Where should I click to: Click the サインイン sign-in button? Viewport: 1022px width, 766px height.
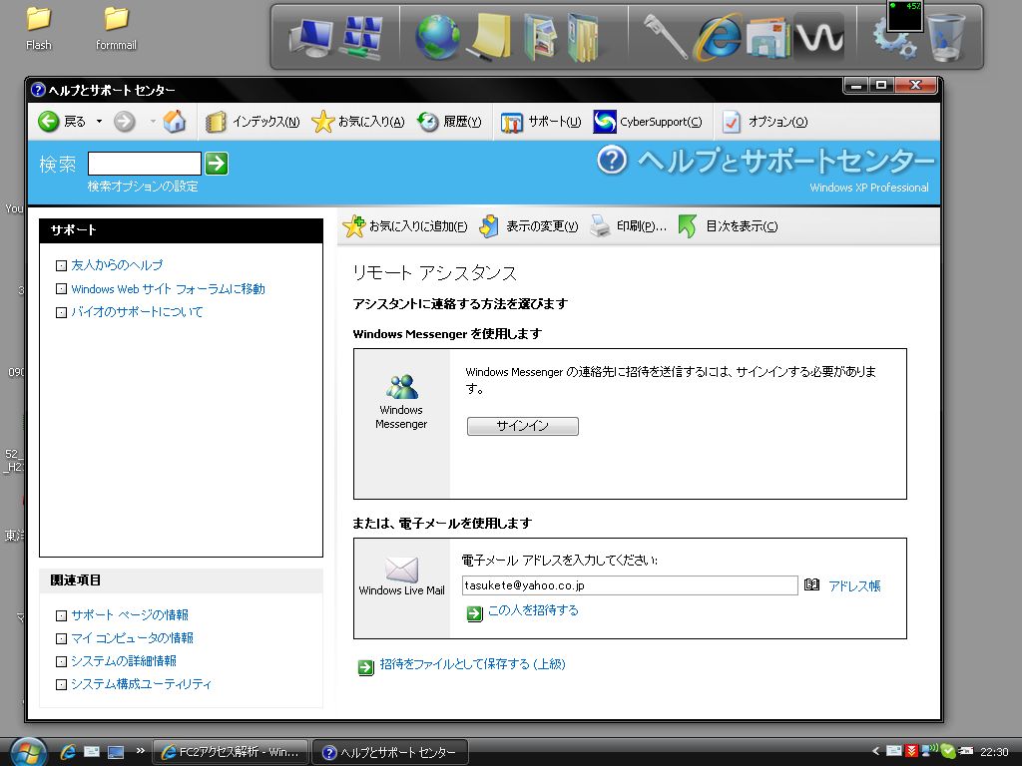523,426
